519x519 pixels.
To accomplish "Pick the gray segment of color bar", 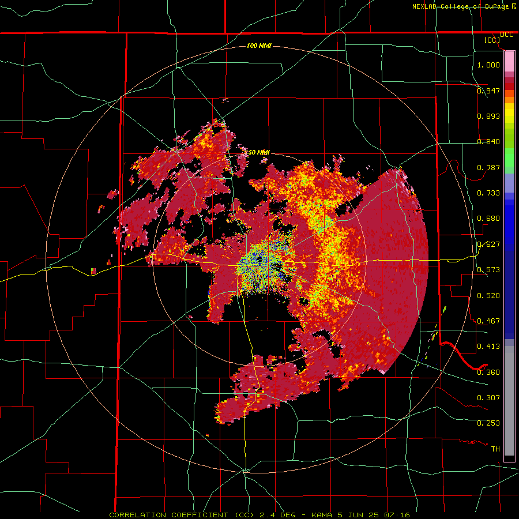I will click(509, 401).
